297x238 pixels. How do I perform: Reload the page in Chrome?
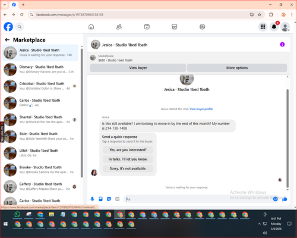pyautogui.click(x=22, y=15)
